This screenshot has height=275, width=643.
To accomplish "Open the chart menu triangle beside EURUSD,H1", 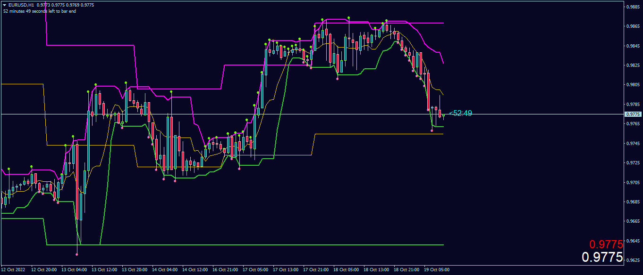I will pos(5,5).
